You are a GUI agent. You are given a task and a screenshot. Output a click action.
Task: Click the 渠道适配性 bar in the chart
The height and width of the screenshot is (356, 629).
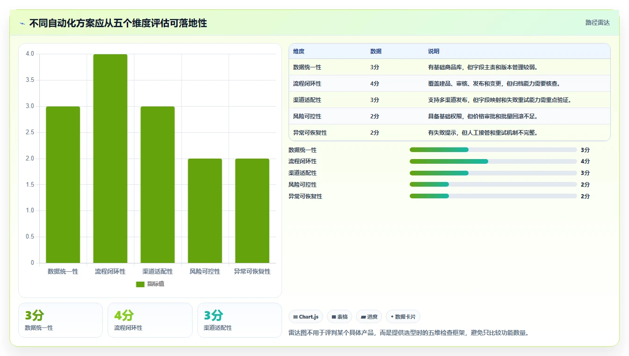158,185
